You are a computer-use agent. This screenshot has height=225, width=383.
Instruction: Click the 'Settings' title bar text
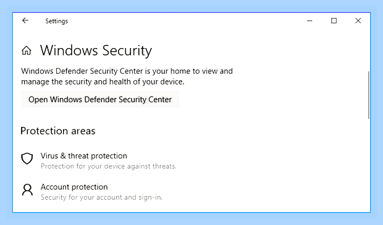pos(56,21)
